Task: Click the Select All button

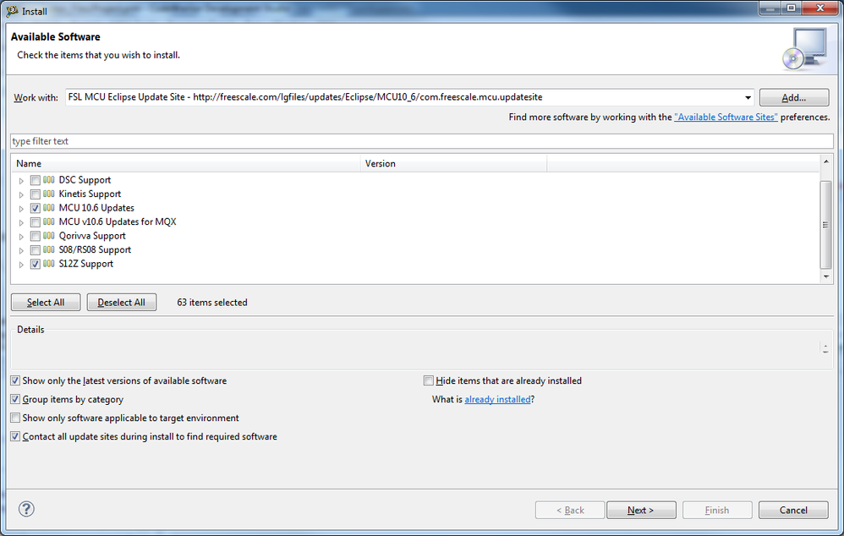Action: 46,303
